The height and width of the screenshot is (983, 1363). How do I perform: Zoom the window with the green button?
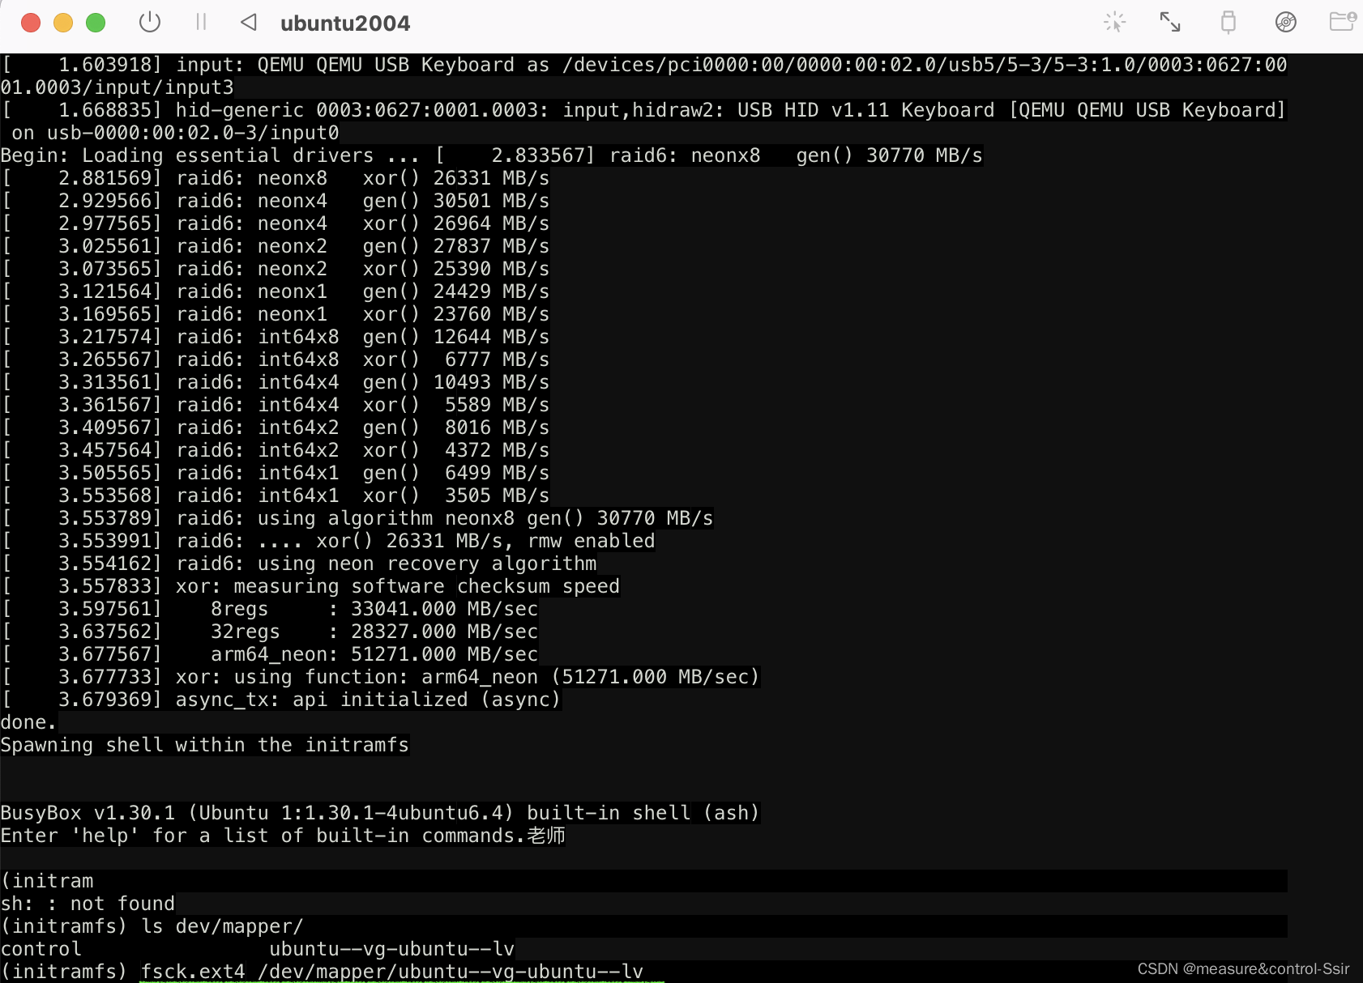tap(96, 23)
